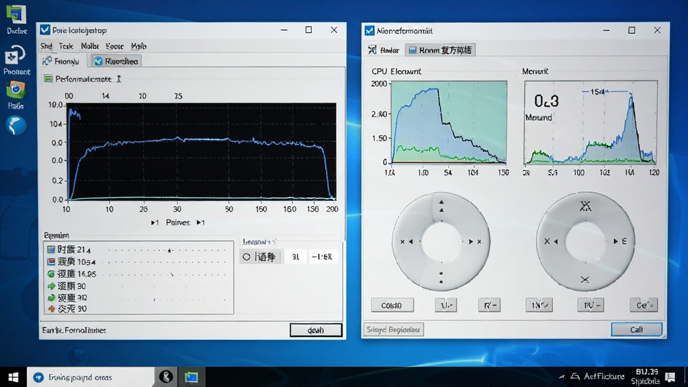Switch to the Rieorlhes tab
Screen dimensions: 688x387
pos(116,61)
